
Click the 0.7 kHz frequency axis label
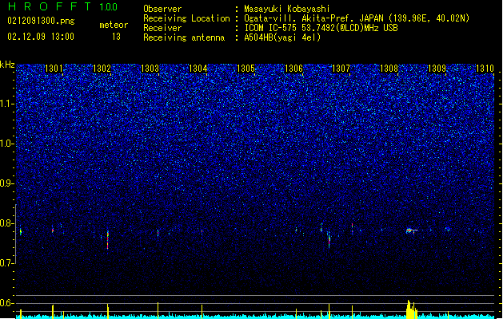6,263
